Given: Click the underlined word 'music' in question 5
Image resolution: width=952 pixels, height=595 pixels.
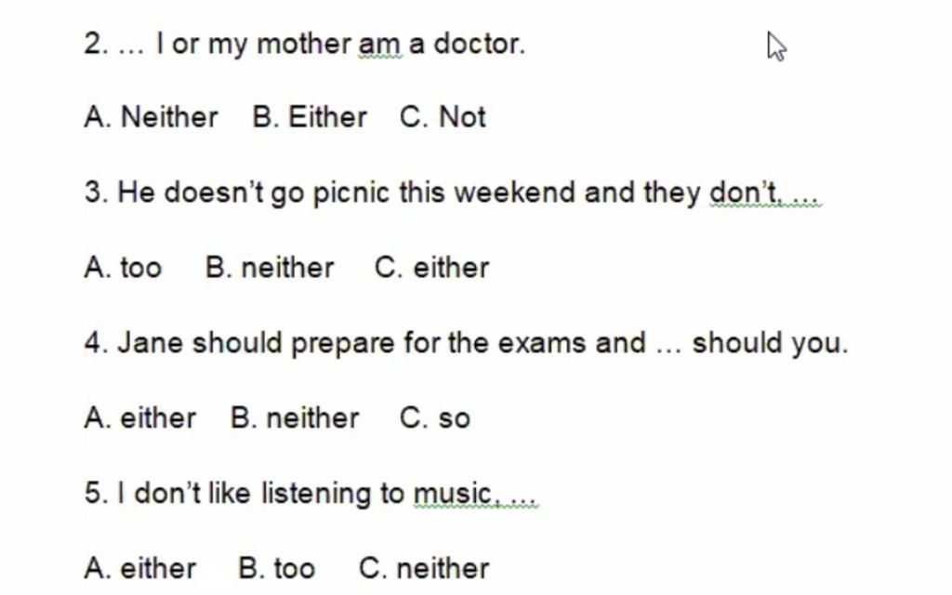Looking at the screenshot, I should pyautogui.click(x=453, y=494).
